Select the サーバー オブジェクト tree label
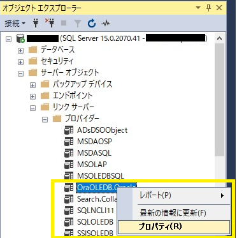This screenshot has width=237, height=238. [x=70, y=73]
